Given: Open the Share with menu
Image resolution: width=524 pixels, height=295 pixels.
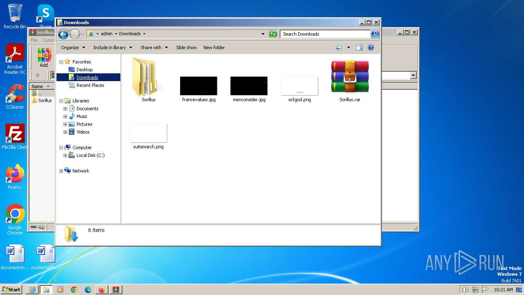Looking at the screenshot, I should click(154, 48).
